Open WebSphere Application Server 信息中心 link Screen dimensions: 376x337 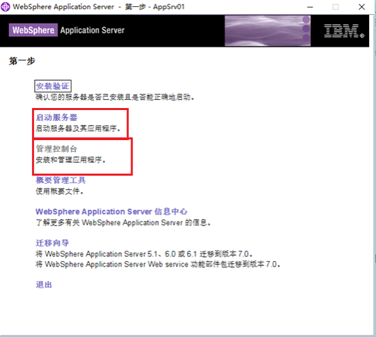point(111,211)
